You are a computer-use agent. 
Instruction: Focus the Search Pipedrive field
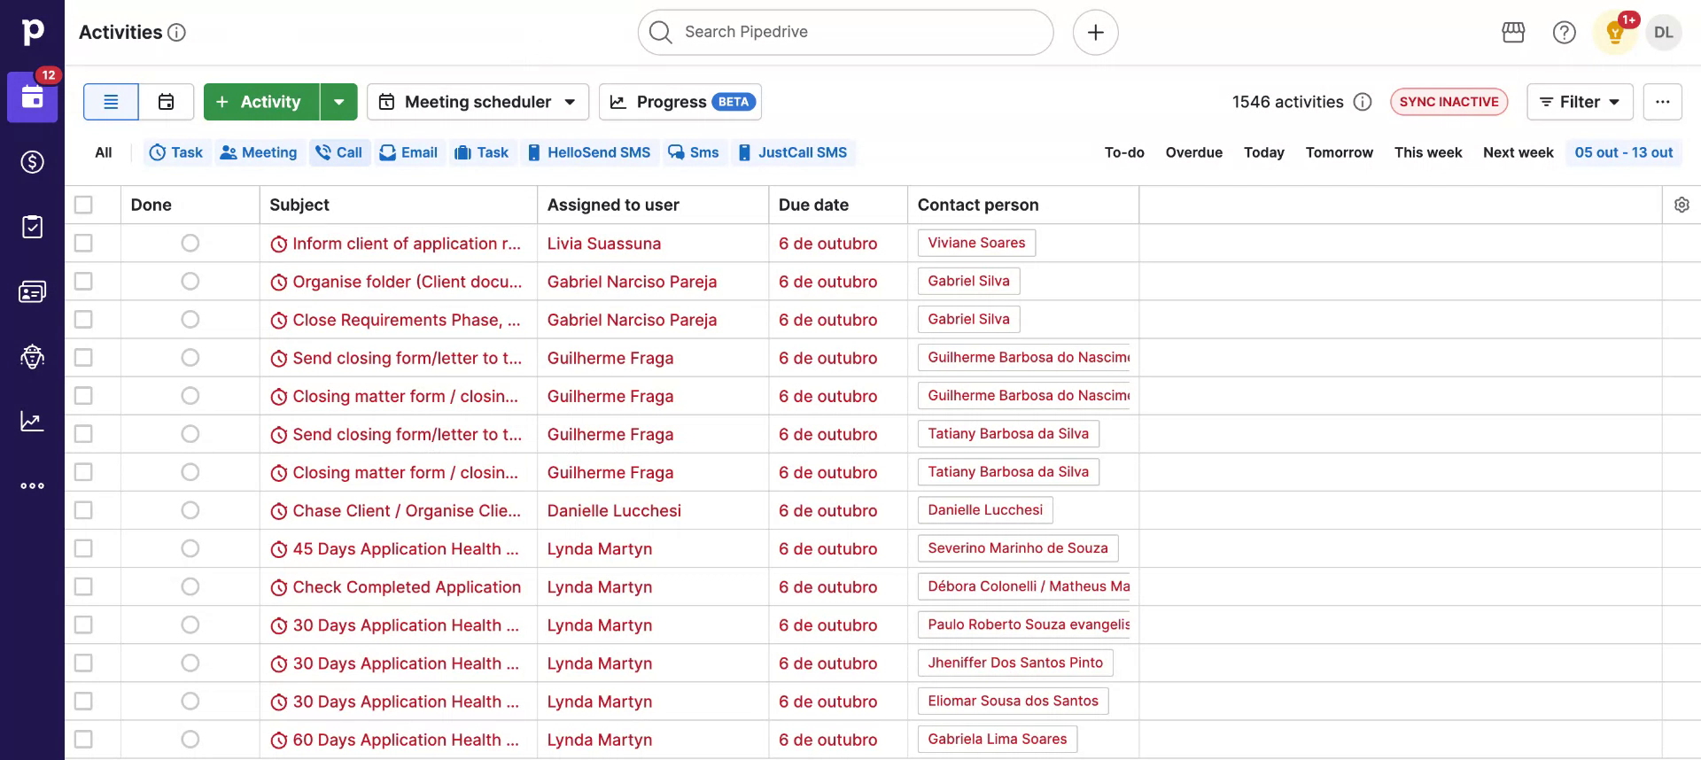click(845, 33)
